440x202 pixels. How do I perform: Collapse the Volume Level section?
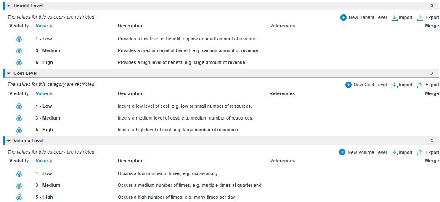9,141
